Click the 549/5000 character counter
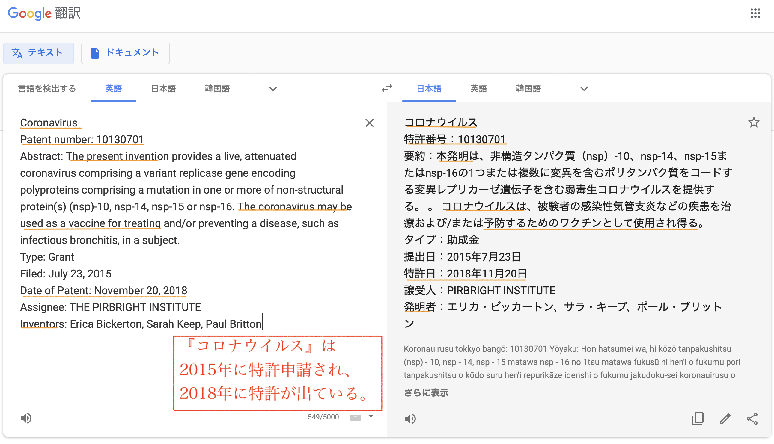 point(323,417)
